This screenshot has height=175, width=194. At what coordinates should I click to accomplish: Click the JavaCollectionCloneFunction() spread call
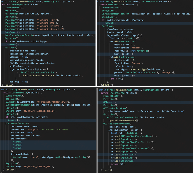click(37, 72)
